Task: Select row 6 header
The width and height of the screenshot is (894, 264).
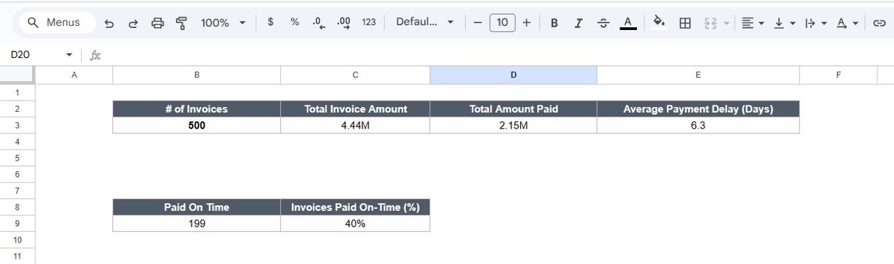Action: (17, 175)
